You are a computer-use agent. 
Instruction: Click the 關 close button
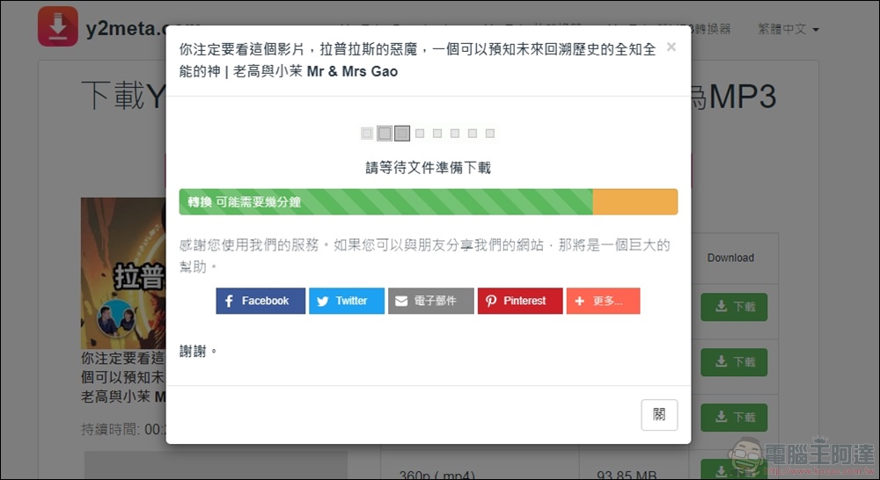click(x=659, y=414)
